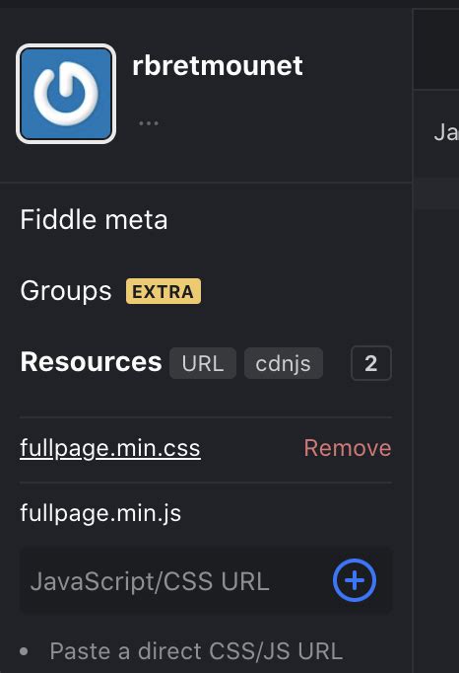Viewport: 459px width, 673px height.
Task: Remove the fullpage.min.css resource
Action: (x=348, y=448)
